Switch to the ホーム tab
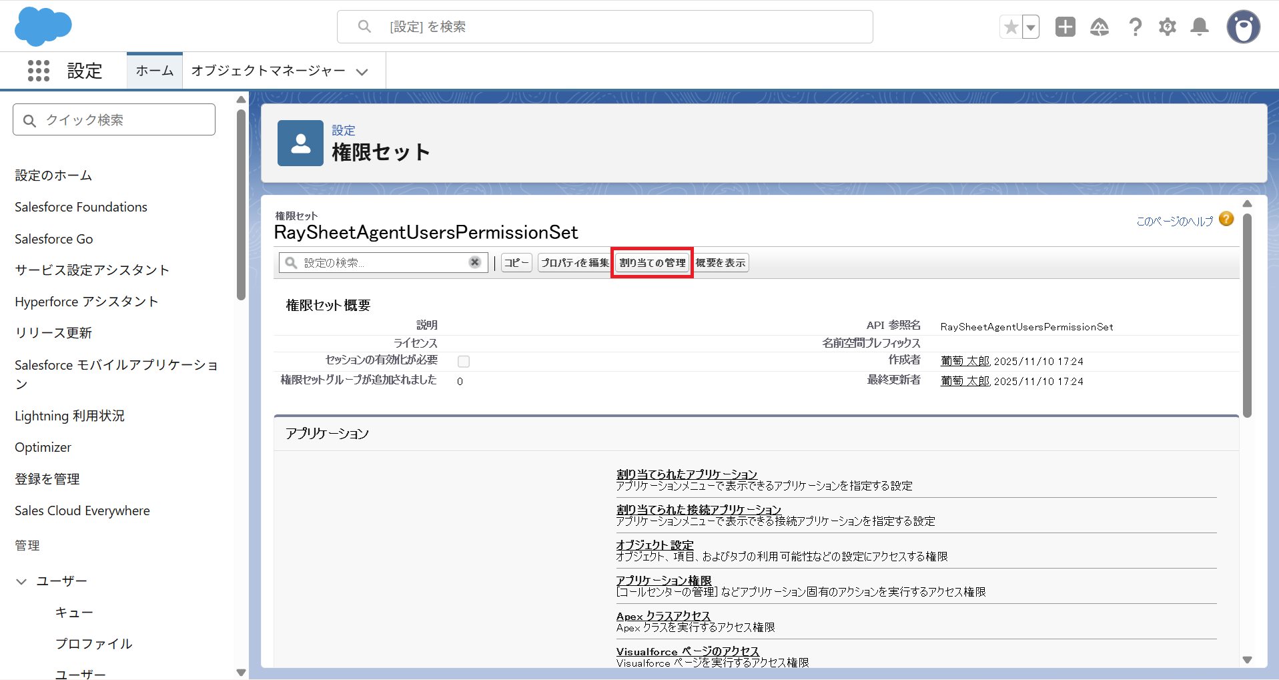The height and width of the screenshot is (680, 1279). coord(155,71)
